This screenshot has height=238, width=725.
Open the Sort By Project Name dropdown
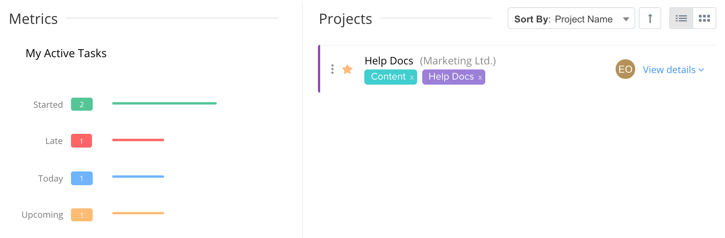tap(571, 18)
